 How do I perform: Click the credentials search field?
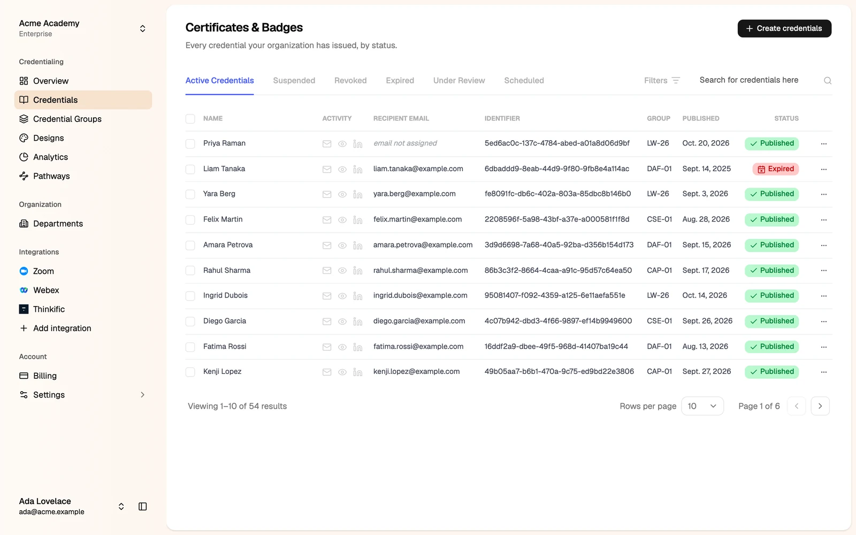tap(759, 80)
